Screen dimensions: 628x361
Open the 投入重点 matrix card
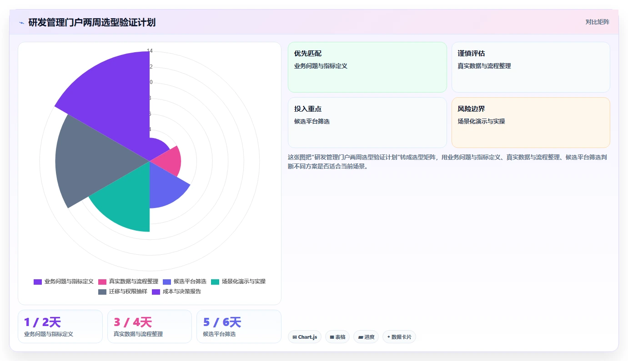[367, 123]
